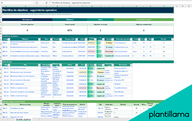Click the Objetivos navigation button

pos(70,19)
